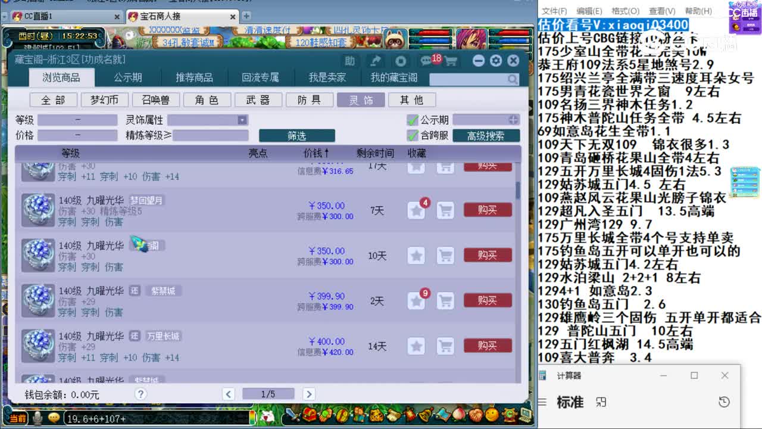The height and width of the screenshot is (429, 762).
Task: Favorite the 梦回望月 九曜光华 item star
Action: [416, 210]
